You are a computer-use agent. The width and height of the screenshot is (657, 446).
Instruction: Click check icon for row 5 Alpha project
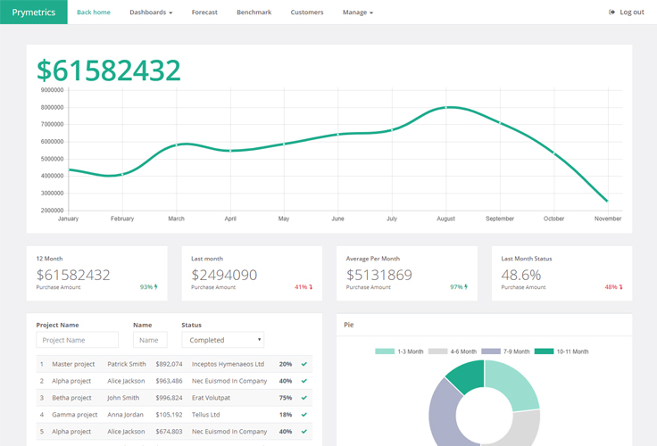pyautogui.click(x=304, y=431)
